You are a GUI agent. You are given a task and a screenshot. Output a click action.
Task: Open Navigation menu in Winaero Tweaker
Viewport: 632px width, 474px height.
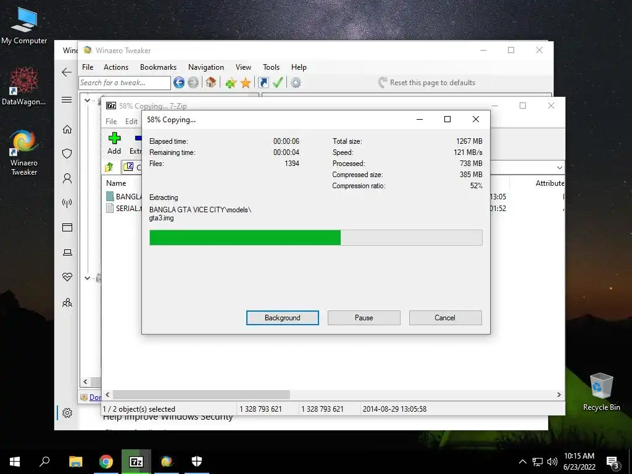(x=206, y=67)
